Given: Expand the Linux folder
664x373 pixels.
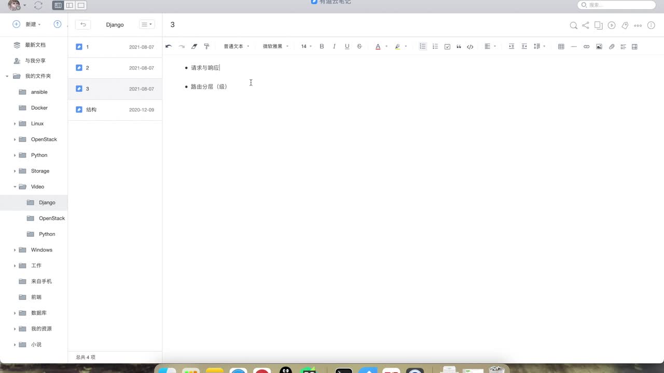Looking at the screenshot, I should (15, 124).
